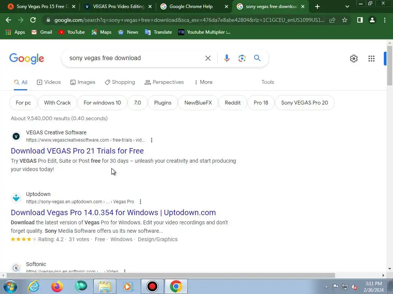
Task: Apply the Reddit suggestion chip
Action: [x=233, y=103]
